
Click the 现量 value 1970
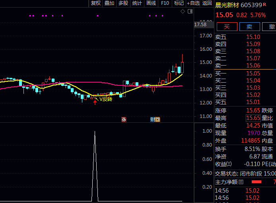click(x=254, y=133)
